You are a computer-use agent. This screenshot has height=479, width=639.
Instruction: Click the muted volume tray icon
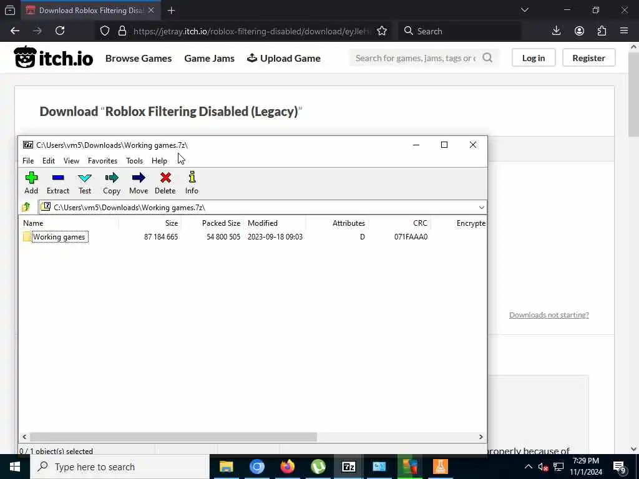click(543, 467)
